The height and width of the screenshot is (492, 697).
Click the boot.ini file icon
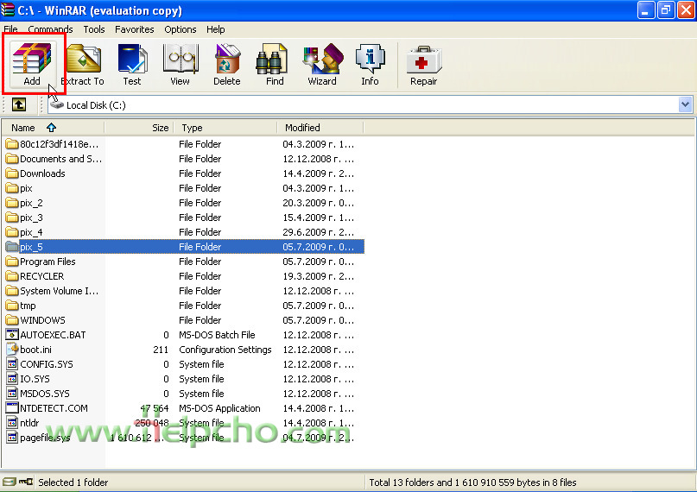coord(12,350)
